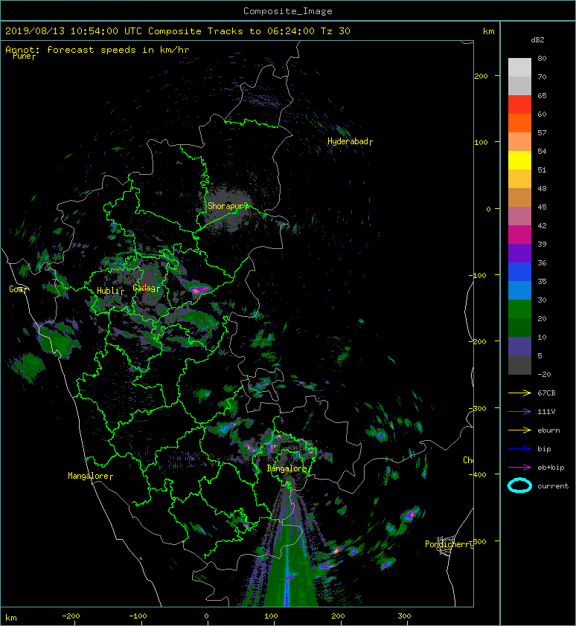Viewport: 576px width, 626px height.
Task: Click the slate purple 5–10 dBZ swatch
Action: [519, 346]
